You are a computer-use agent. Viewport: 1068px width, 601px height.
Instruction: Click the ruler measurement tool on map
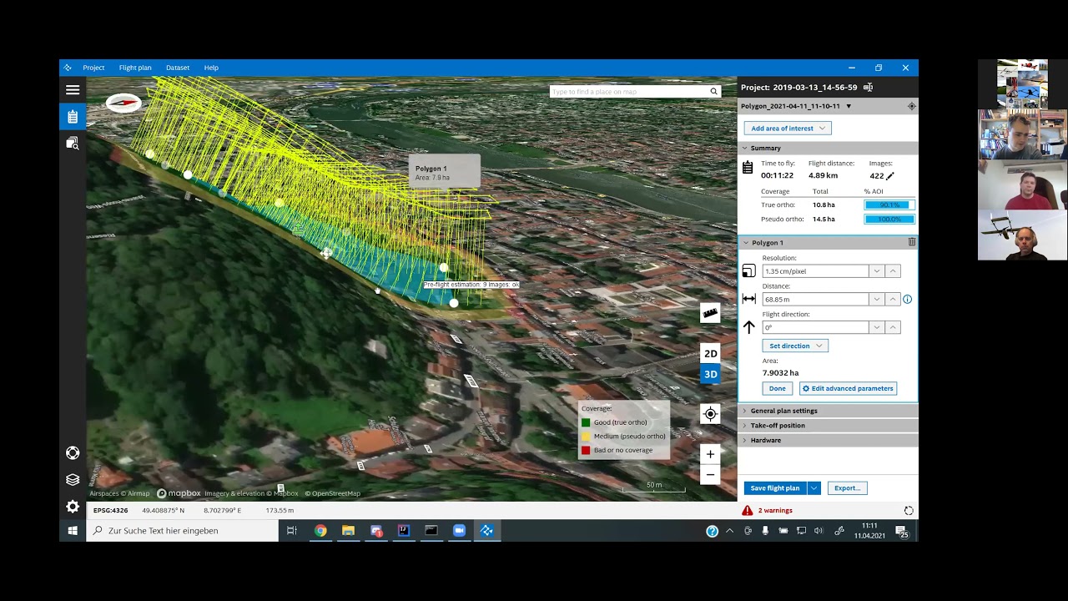click(710, 313)
